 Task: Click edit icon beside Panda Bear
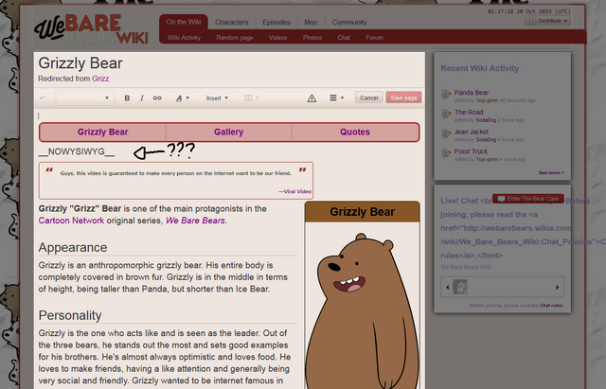[x=446, y=95]
